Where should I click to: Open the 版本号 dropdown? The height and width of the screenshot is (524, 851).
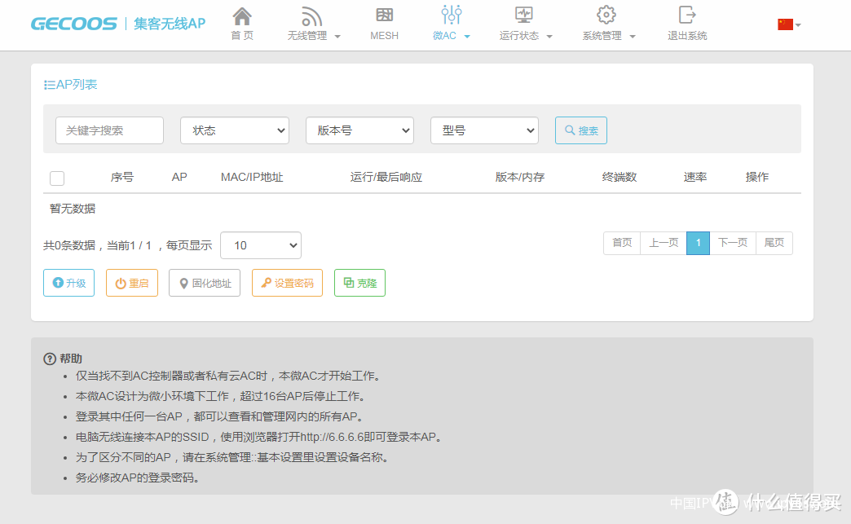(359, 130)
